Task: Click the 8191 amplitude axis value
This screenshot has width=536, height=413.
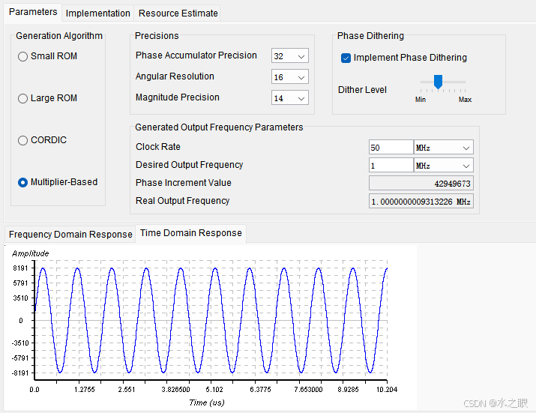Action: (20, 268)
